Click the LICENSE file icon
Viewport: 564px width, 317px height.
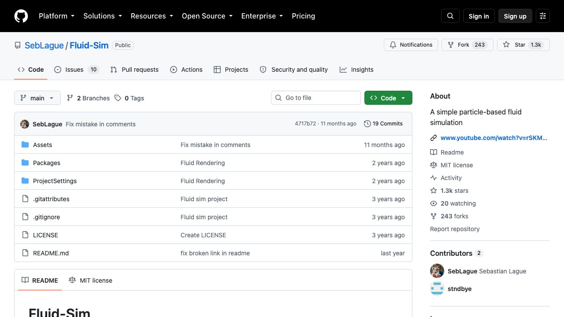[x=25, y=235]
